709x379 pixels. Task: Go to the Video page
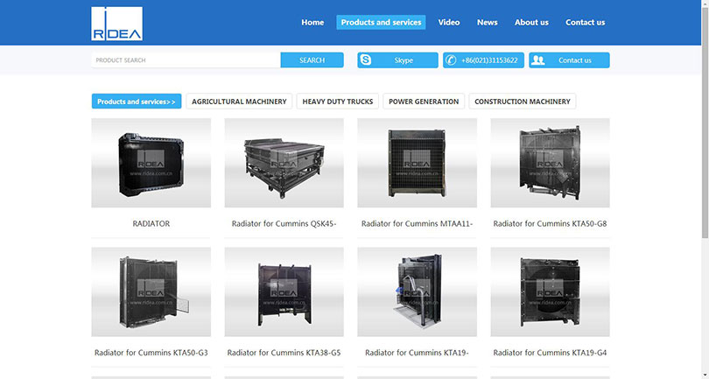click(x=449, y=22)
